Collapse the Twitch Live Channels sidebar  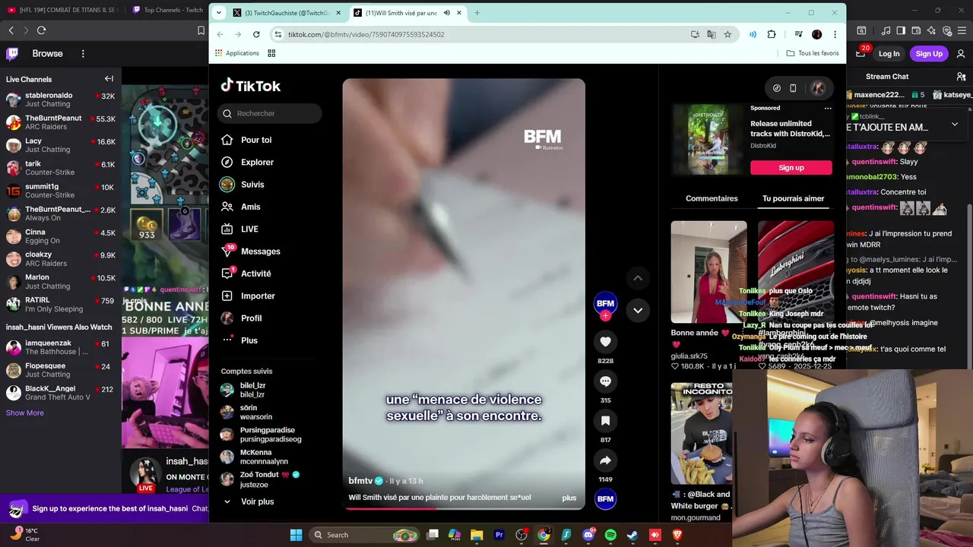pyautogui.click(x=109, y=79)
